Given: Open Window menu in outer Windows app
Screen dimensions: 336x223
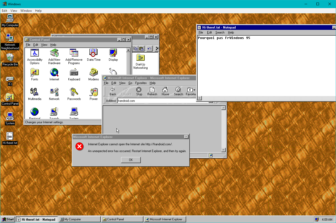Looking at the screenshot, I should tap(26, 11).
